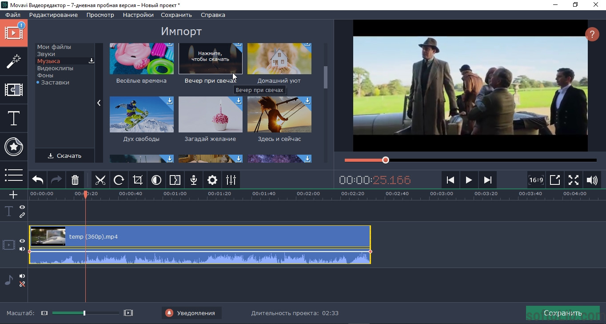The height and width of the screenshot is (324, 606).
Task: Open the Transitions tab in sidebar
Action: 14,90
